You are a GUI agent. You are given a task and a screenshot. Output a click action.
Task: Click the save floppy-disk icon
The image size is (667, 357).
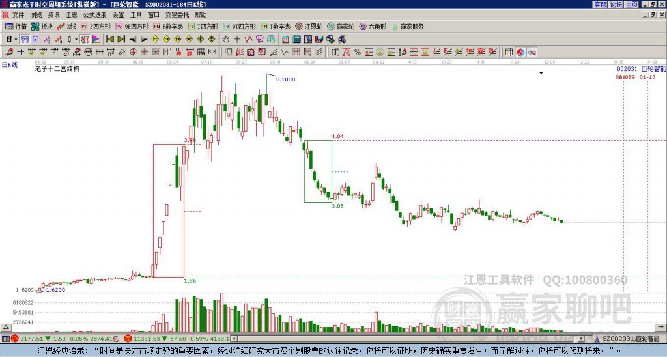click(x=319, y=40)
